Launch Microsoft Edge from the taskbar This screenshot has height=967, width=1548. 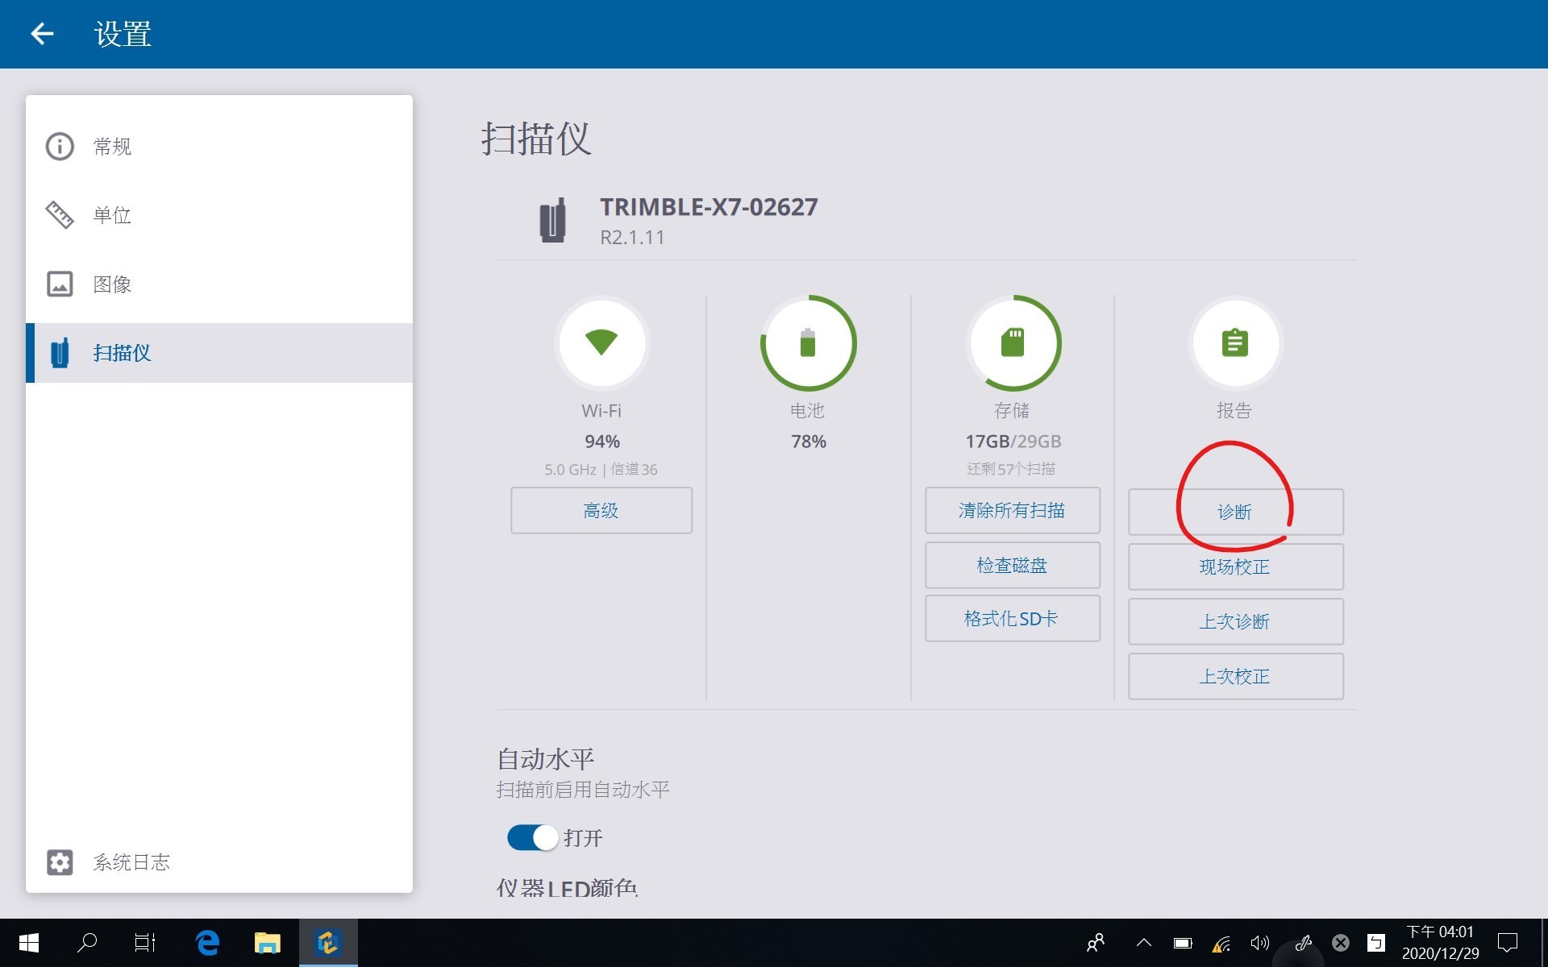[208, 943]
